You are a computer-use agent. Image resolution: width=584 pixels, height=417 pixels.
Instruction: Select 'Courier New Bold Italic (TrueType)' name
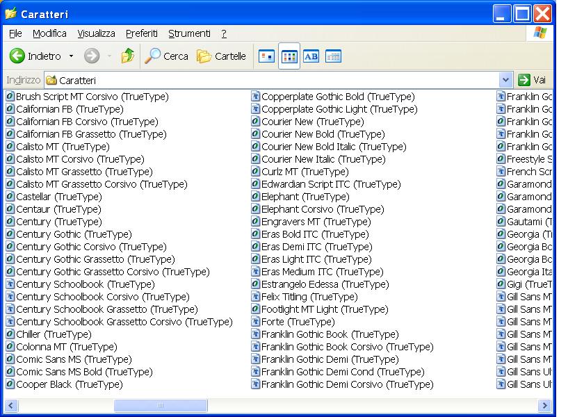click(334, 147)
